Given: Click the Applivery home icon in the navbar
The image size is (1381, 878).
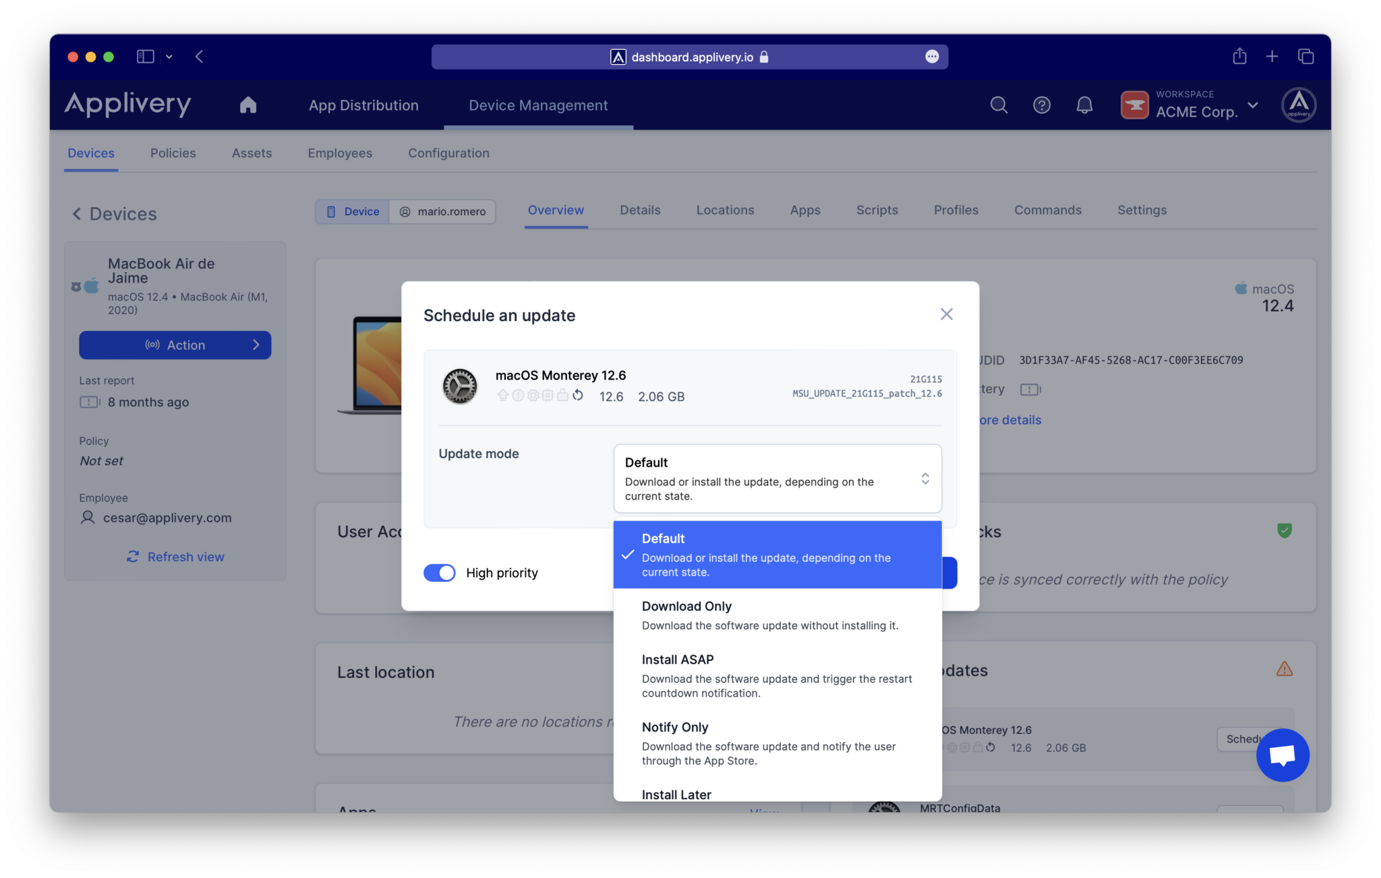Looking at the screenshot, I should [247, 105].
